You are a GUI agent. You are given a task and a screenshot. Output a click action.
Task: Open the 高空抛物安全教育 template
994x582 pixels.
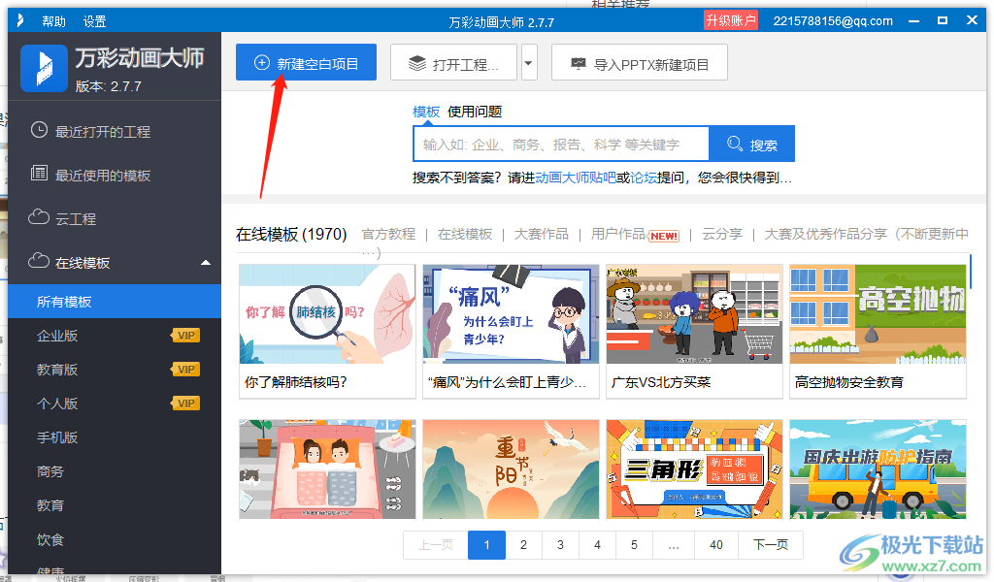[x=878, y=314]
